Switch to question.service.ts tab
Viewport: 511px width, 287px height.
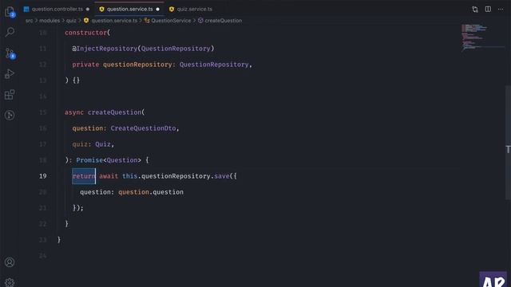click(x=129, y=9)
